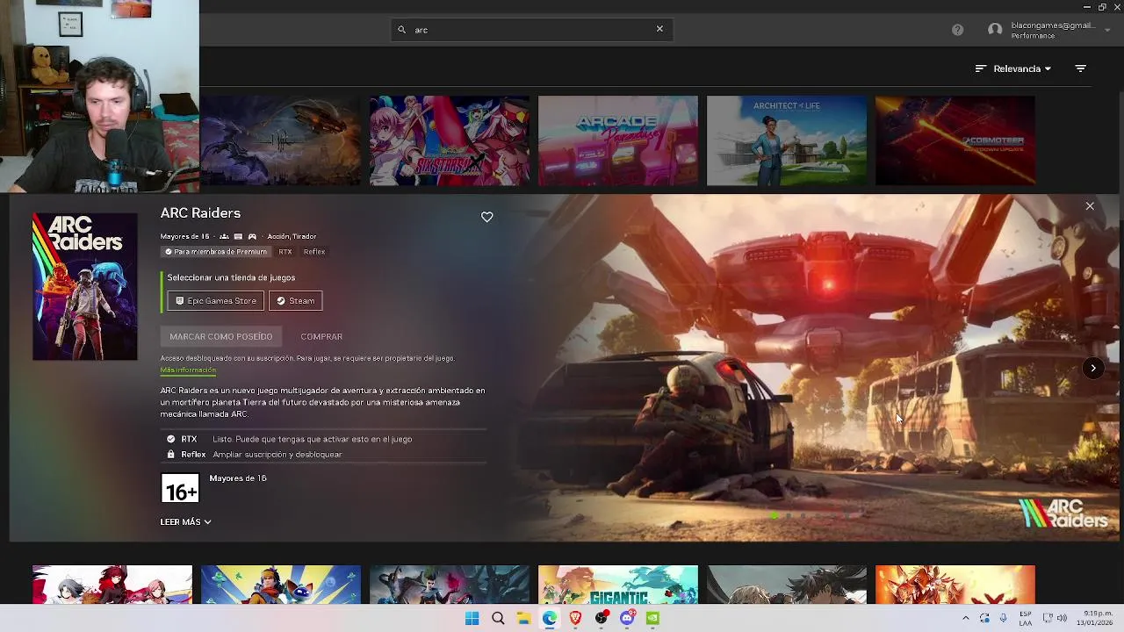Click the keyboard support icon
Viewport: 1124px width, 632px height.
238,236
